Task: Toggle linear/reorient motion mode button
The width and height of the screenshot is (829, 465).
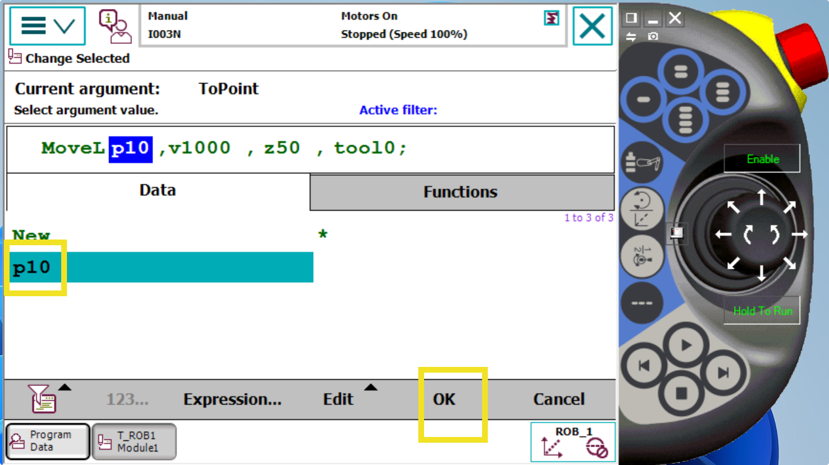Action: pyautogui.click(x=641, y=210)
